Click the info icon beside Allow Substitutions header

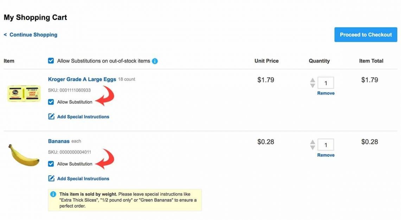point(155,61)
